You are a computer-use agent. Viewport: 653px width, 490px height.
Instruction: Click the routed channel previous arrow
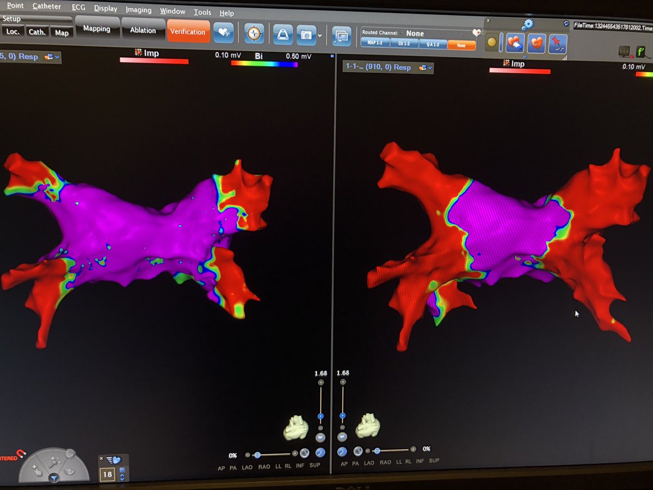coord(402,33)
